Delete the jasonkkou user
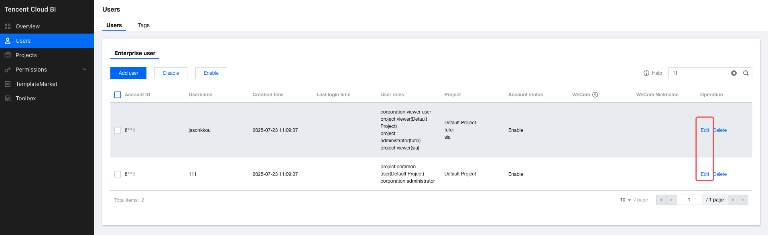 point(721,130)
